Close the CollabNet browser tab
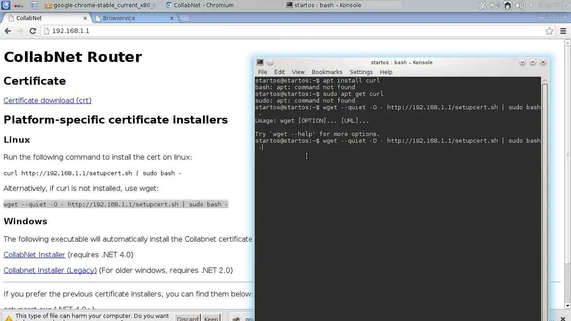Viewport: 571px width, 321px height. coord(85,18)
